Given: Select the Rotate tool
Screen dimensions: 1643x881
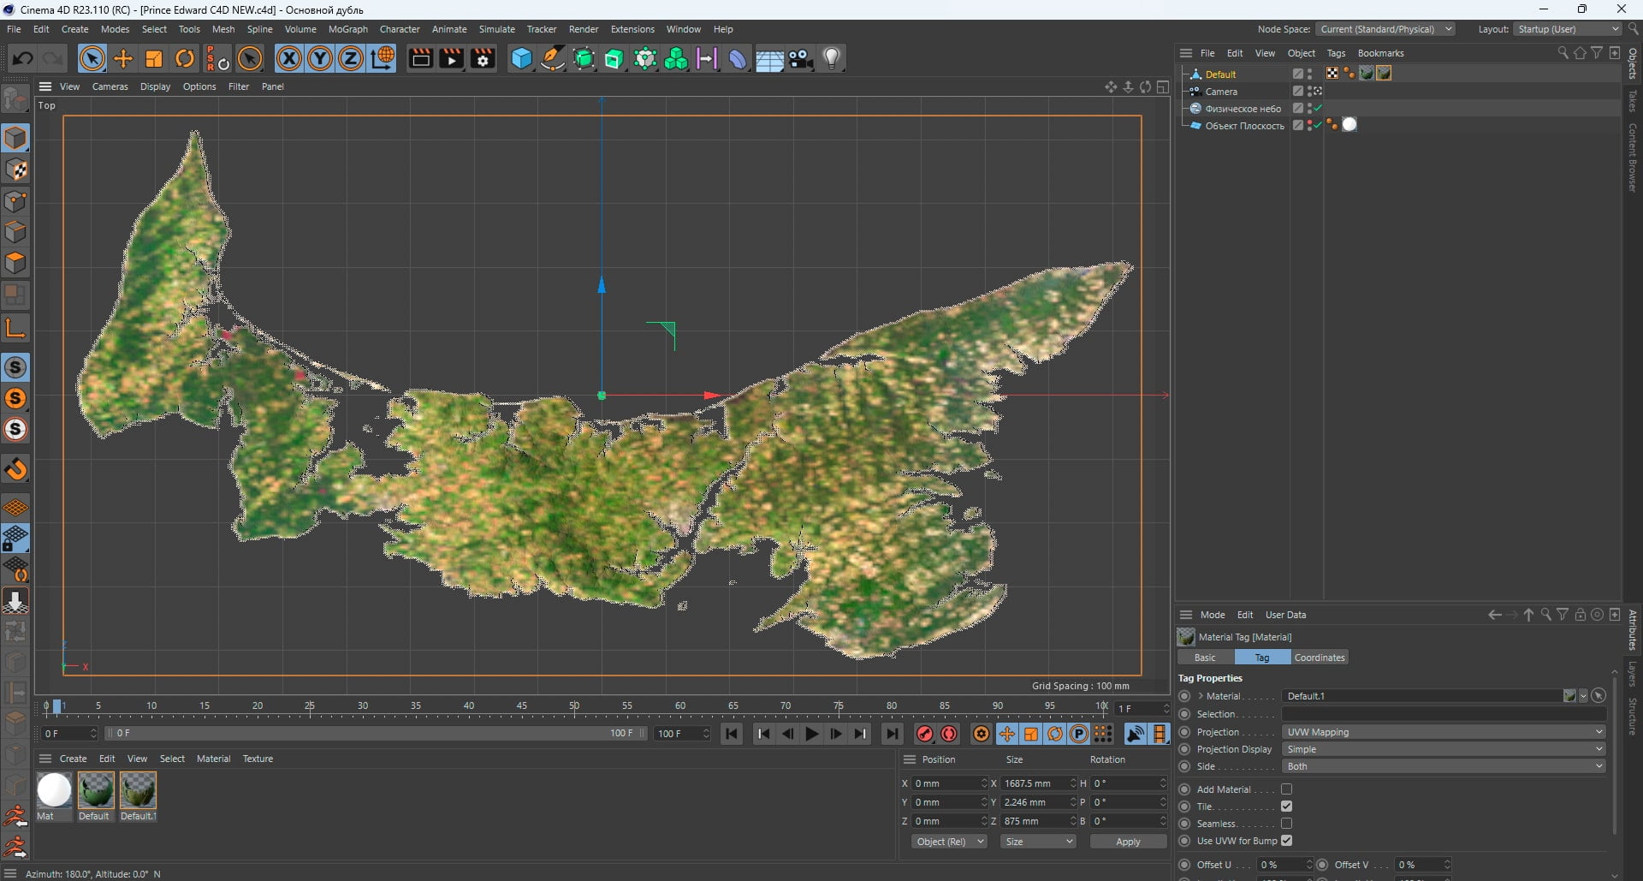Looking at the screenshot, I should [x=185, y=58].
